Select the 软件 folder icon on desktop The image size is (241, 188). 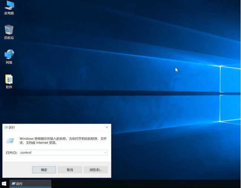[x=9, y=79]
